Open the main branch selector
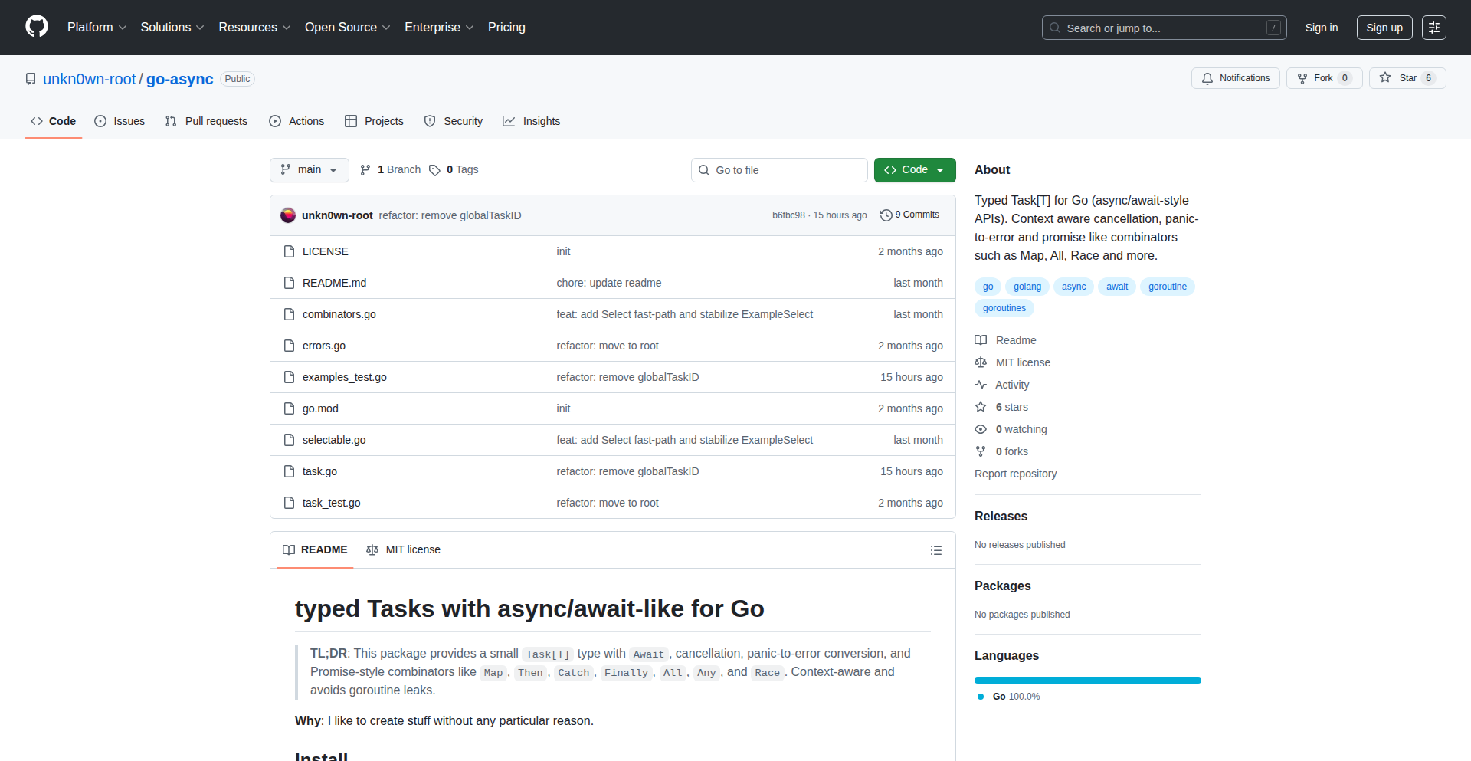Viewport: 1471px width, 761px height. (309, 169)
